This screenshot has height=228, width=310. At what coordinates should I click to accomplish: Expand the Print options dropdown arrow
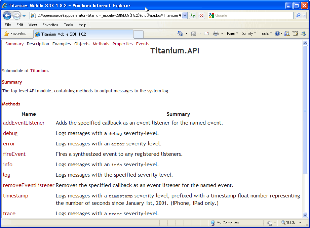(222, 34)
